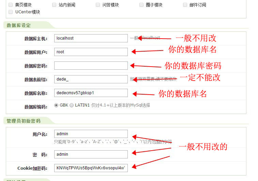Click the empty 数据库密码 input field

(x=91, y=66)
